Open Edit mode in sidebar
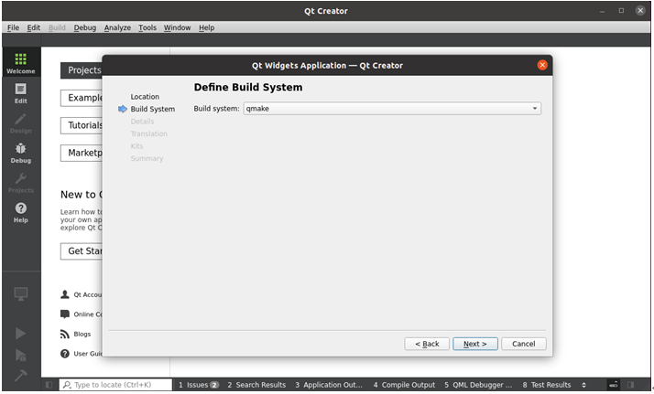This screenshot has height=394, width=654. tap(21, 93)
